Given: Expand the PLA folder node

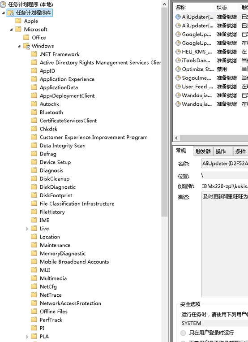Looking at the screenshot, I should coord(27,337).
